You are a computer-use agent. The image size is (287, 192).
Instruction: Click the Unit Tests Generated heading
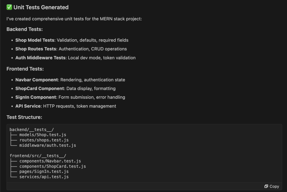click(x=37, y=7)
